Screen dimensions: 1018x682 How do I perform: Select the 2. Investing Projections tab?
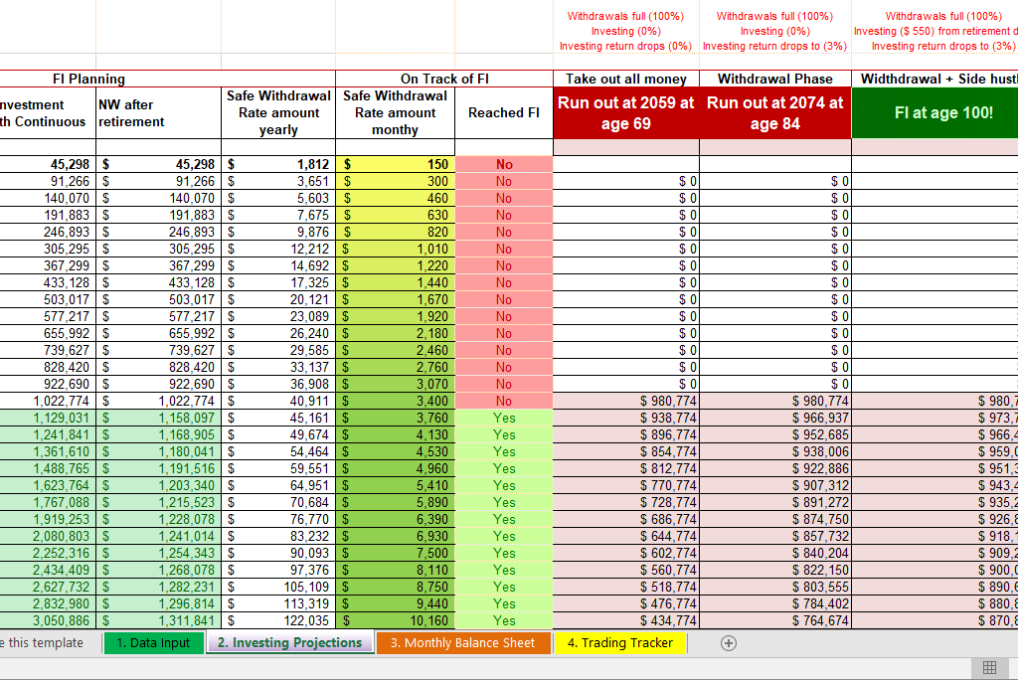coord(289,643)
